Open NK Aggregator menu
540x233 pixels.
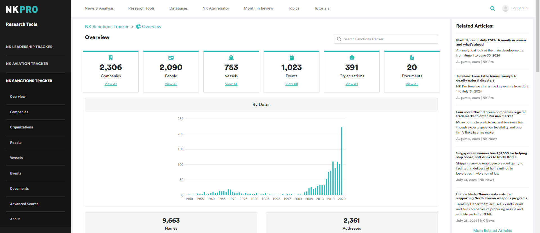216,8
